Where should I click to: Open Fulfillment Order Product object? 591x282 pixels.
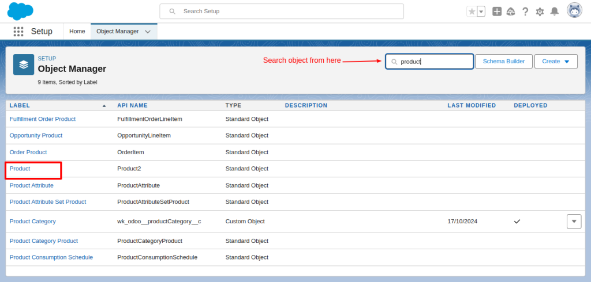pyautogui.click(x=43, y=119)
